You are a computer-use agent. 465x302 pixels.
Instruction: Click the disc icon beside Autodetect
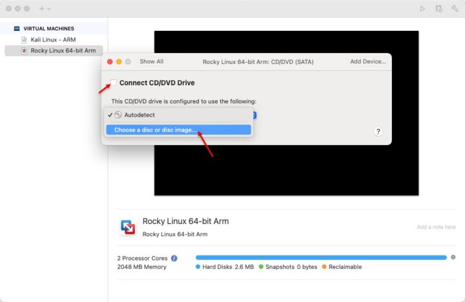[118, 115]
